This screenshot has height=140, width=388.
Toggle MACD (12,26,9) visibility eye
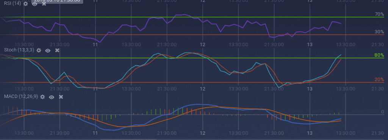(x=52, y=97)
